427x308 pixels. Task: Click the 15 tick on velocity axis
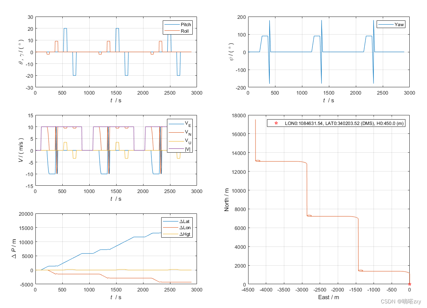[30, 116]
